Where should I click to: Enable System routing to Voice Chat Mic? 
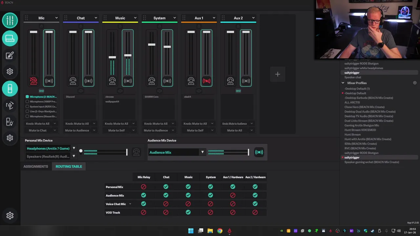click(x=210, y=204)
